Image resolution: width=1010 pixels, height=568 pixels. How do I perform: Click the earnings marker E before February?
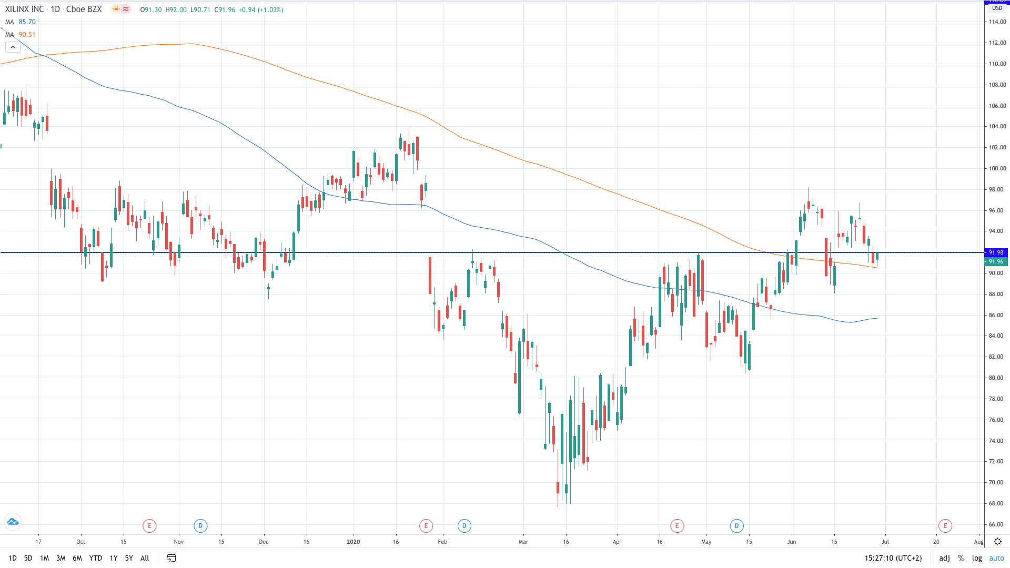[426, 525]
